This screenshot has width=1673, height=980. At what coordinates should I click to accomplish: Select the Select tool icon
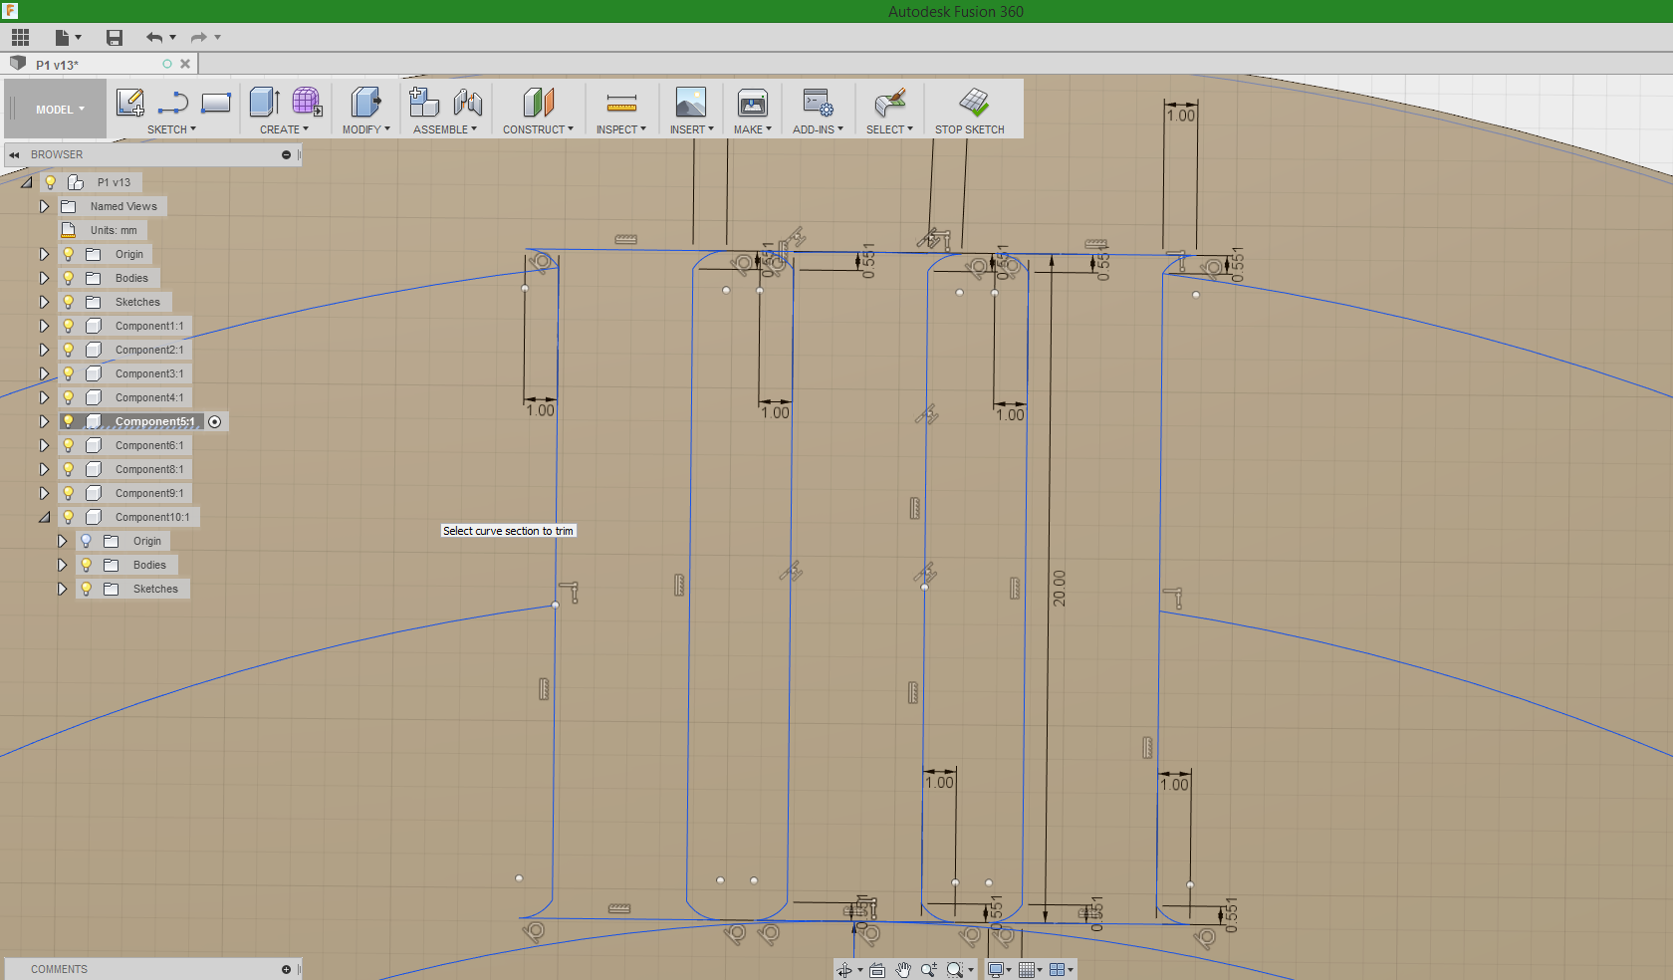click(x=889, y=102)
